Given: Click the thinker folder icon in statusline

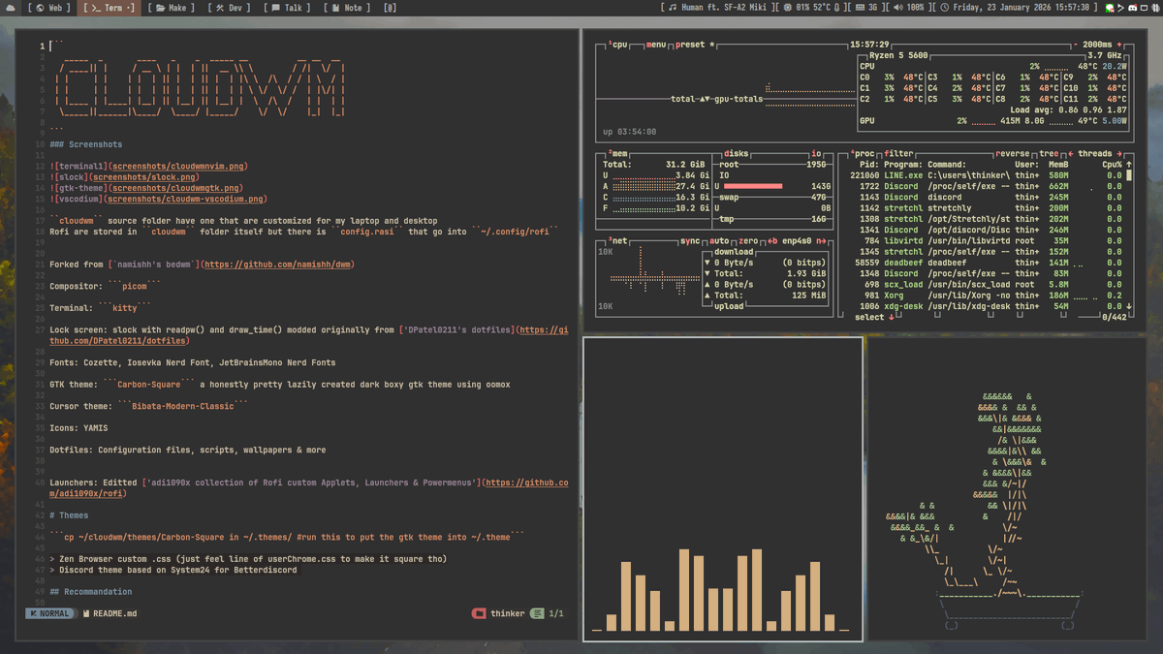Looking at the screenshot, I should (479, 613).
